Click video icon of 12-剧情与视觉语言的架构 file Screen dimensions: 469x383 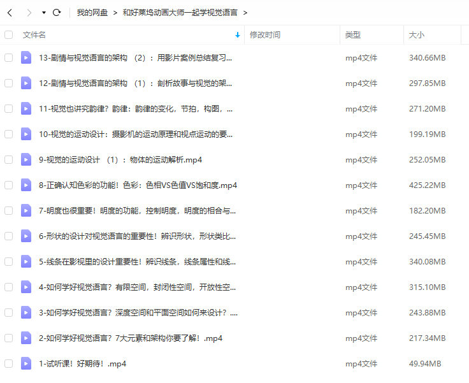pyautogui.click(x=26, y=83)
